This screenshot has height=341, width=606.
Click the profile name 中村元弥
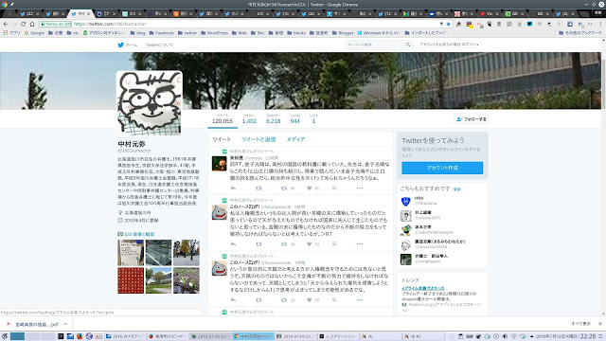[x=132, y=144]
